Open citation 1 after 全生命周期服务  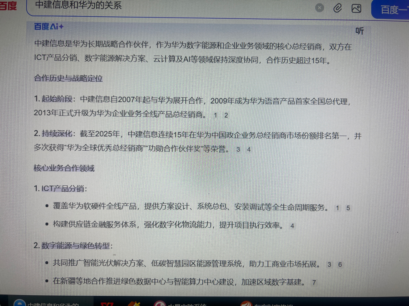pyautogui.click(x=337, y=208)
